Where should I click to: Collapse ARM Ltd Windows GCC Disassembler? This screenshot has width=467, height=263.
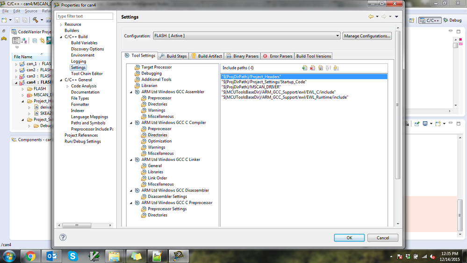131,190
